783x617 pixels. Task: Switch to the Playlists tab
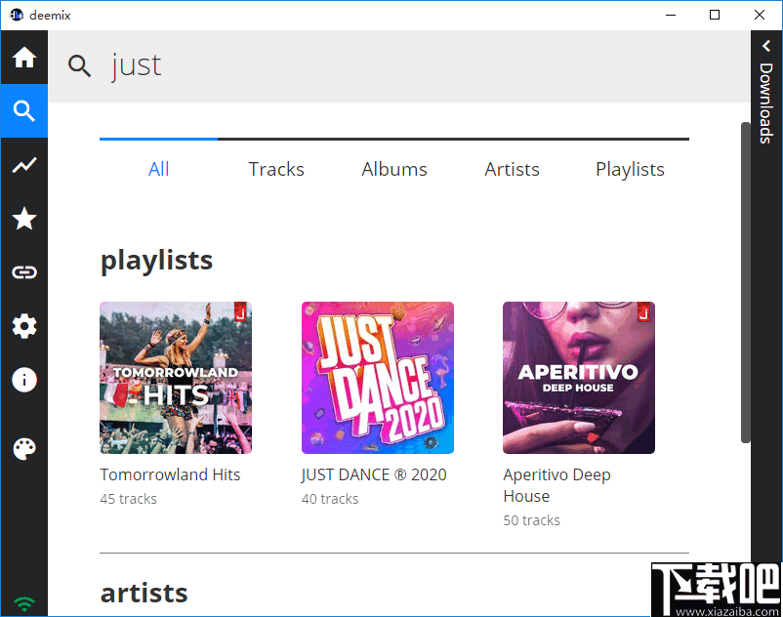coord(630,169)
